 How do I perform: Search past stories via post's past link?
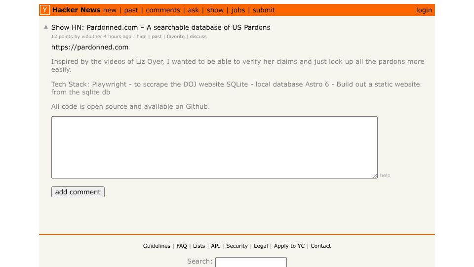(x=157, y=36)
